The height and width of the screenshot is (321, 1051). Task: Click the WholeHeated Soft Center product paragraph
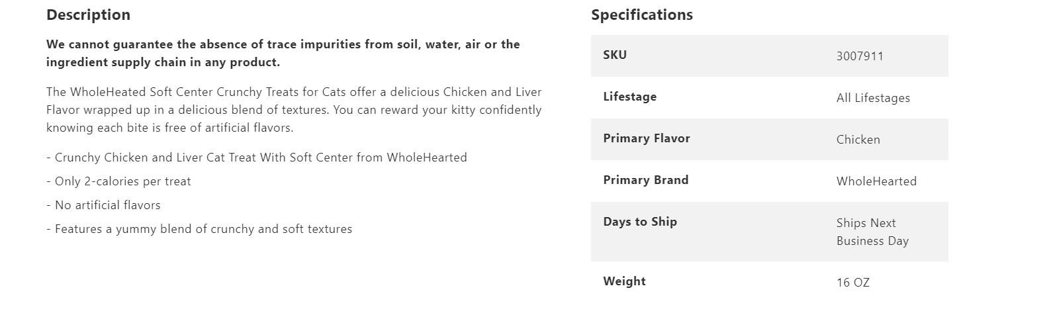(x=294, y=110)
